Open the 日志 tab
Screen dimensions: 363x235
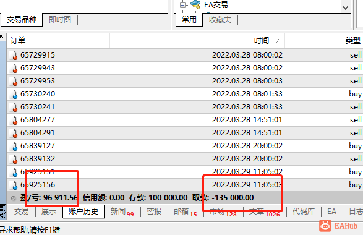pyautogui.click(x=356, y=211)
